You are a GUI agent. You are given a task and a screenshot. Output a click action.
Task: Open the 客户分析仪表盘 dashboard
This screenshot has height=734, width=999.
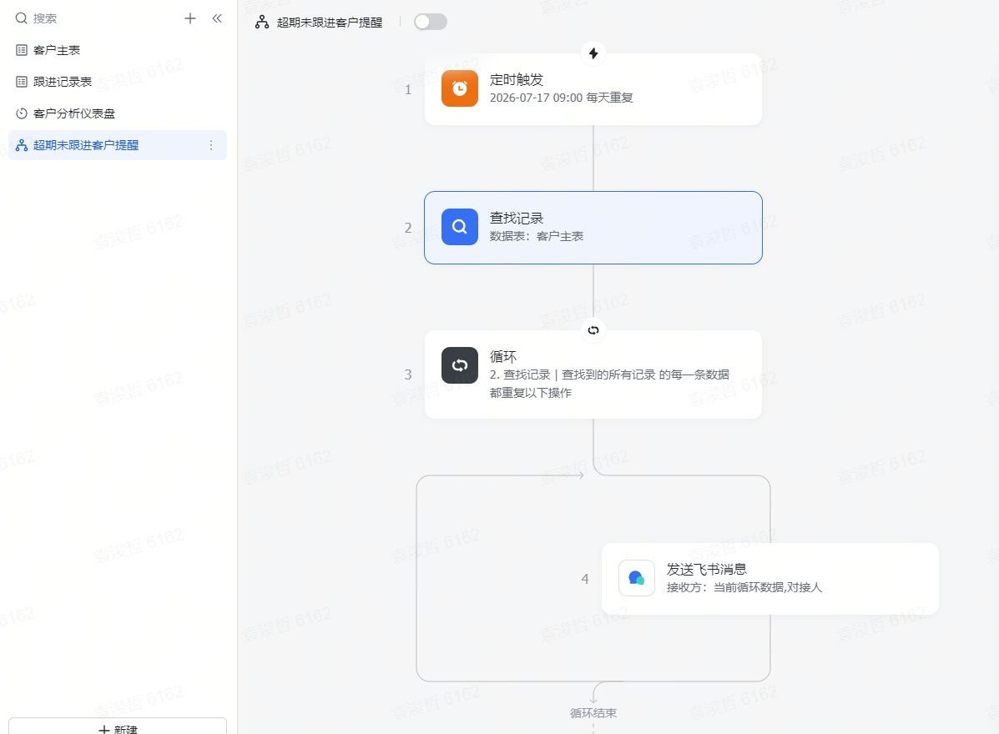117,113
